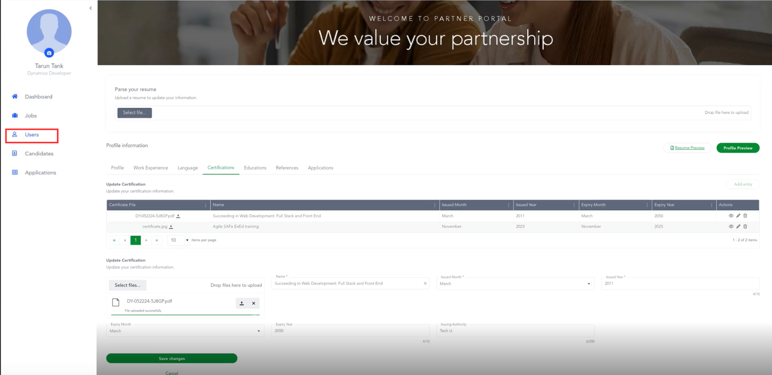Select page 1 in the pager
Viewport: 772px width, 375px height.
point(136,240)
